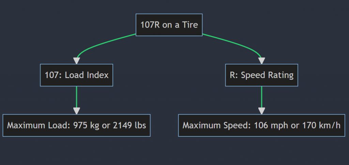This screenshot has height=165, width=349.
Task: Click the 'R: Speed Rating' box
Action: (261, 75)
